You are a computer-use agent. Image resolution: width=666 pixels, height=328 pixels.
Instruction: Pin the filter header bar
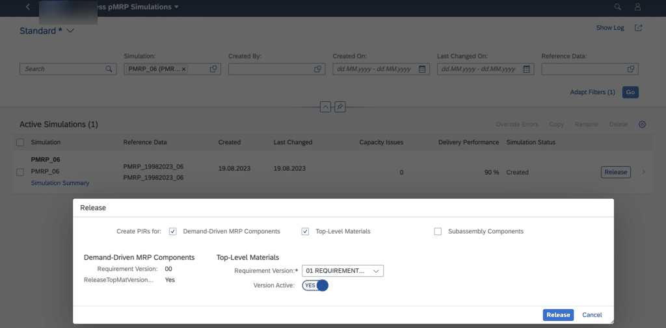(x=340, y=107)
